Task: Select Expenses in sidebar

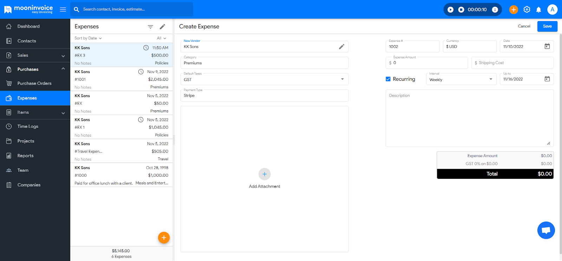Action: (x=35, y=98)
